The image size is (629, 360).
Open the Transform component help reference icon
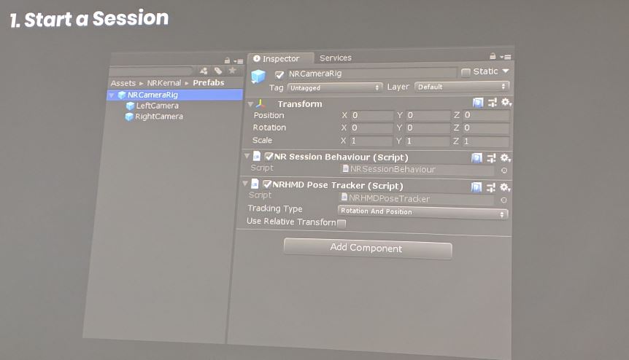tap(478, 103)
